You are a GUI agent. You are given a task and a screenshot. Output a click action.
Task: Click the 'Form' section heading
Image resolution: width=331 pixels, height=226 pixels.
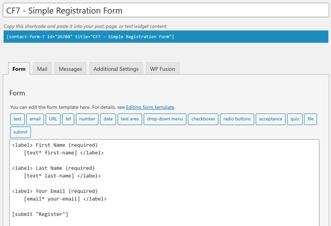tap(17, 93)
